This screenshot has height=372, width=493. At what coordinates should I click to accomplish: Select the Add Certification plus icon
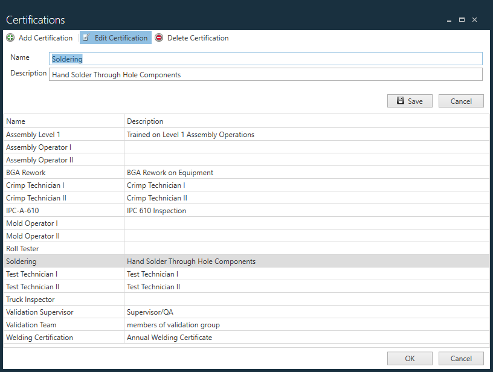click(x=10, y=37)
